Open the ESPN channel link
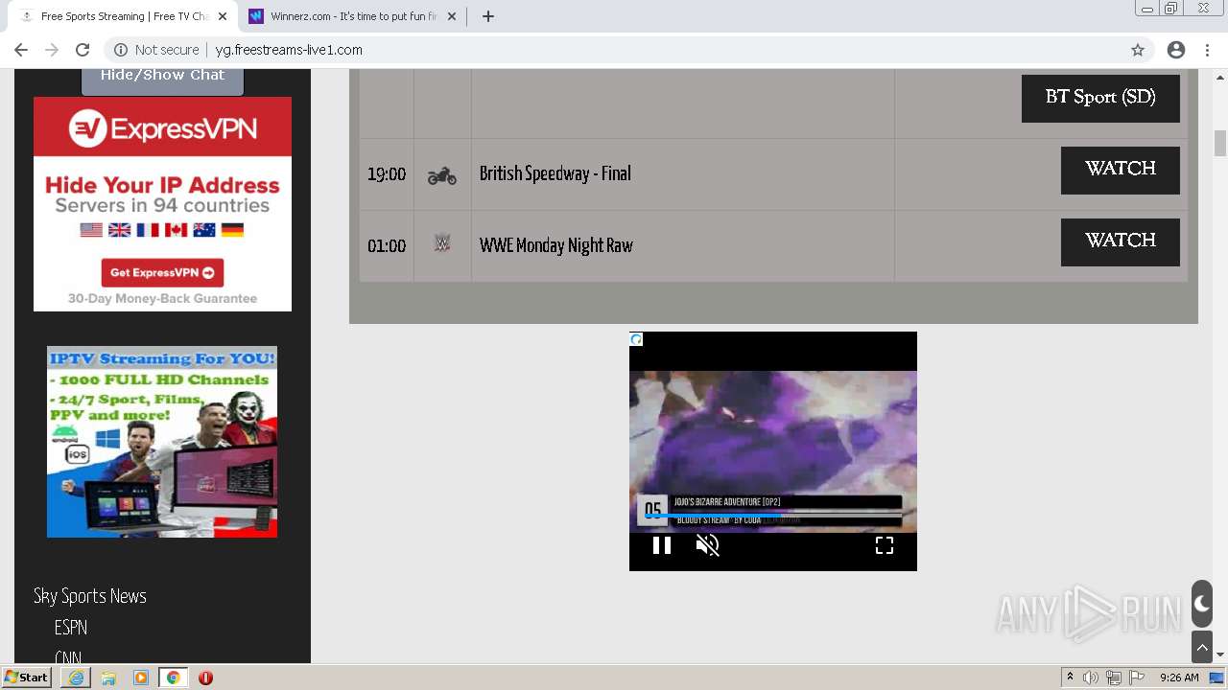Viewport: 1228px width, 690px height. click(x=71, y=628)
